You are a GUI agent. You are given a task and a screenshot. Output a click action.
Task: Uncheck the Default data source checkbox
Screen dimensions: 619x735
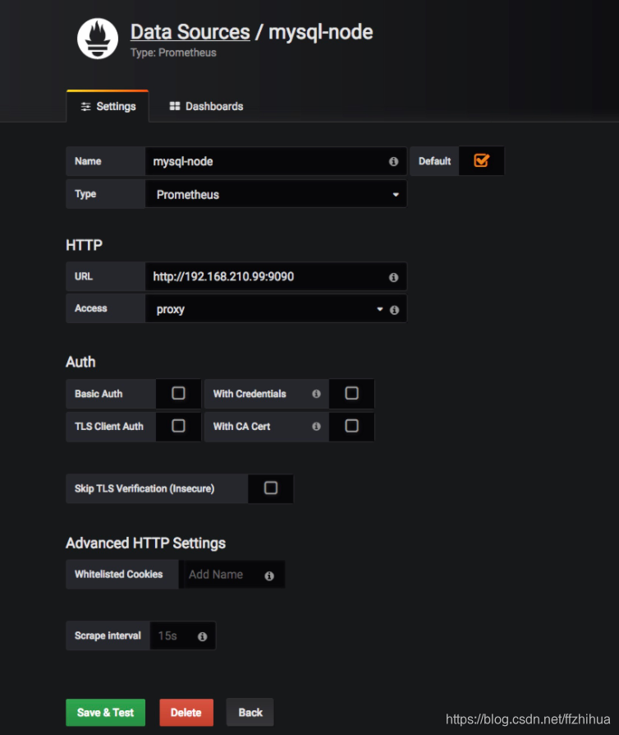click(481, 160)
